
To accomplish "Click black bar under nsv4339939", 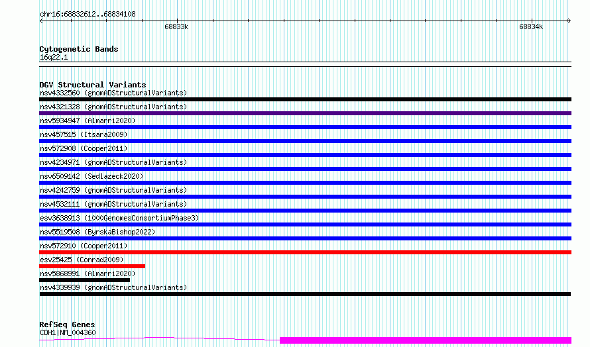I will click(x=305, y=294).
